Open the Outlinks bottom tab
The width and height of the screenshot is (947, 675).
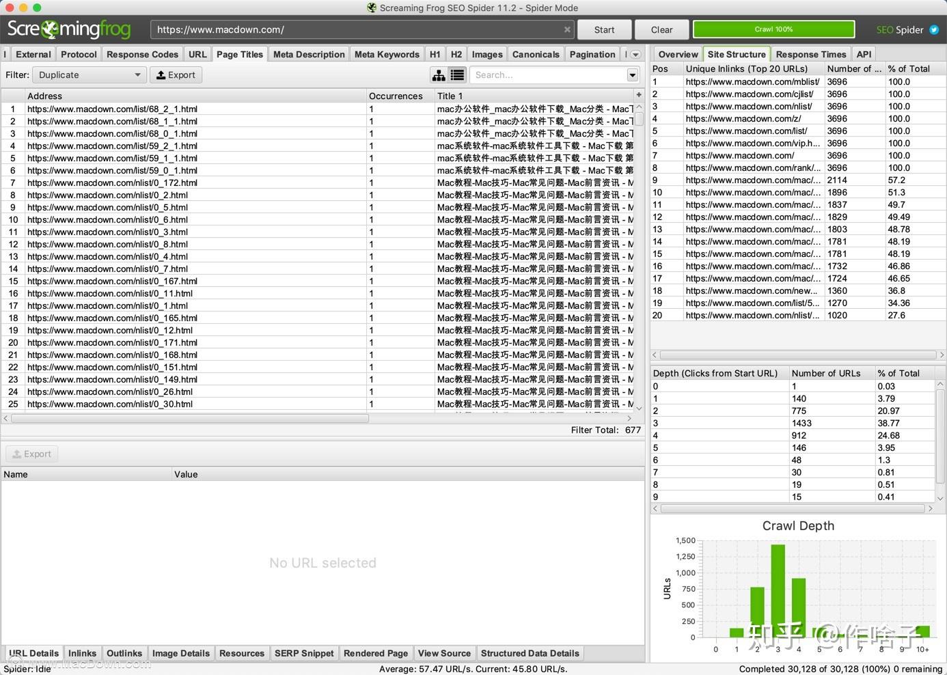point(124,653)
